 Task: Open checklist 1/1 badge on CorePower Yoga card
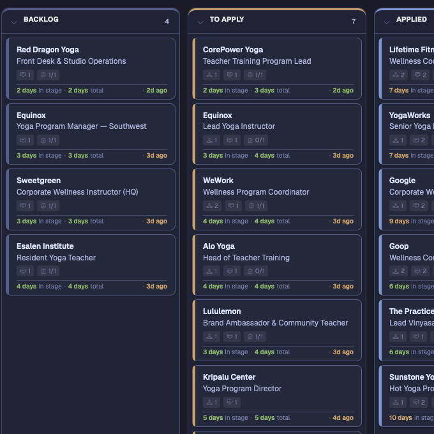tap(255, 75)
